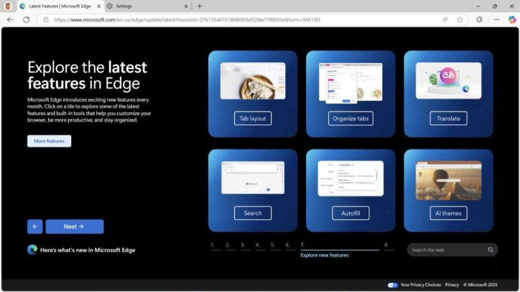
Task: Open the profile avatar icon
Action: click(x=8, y=6)
